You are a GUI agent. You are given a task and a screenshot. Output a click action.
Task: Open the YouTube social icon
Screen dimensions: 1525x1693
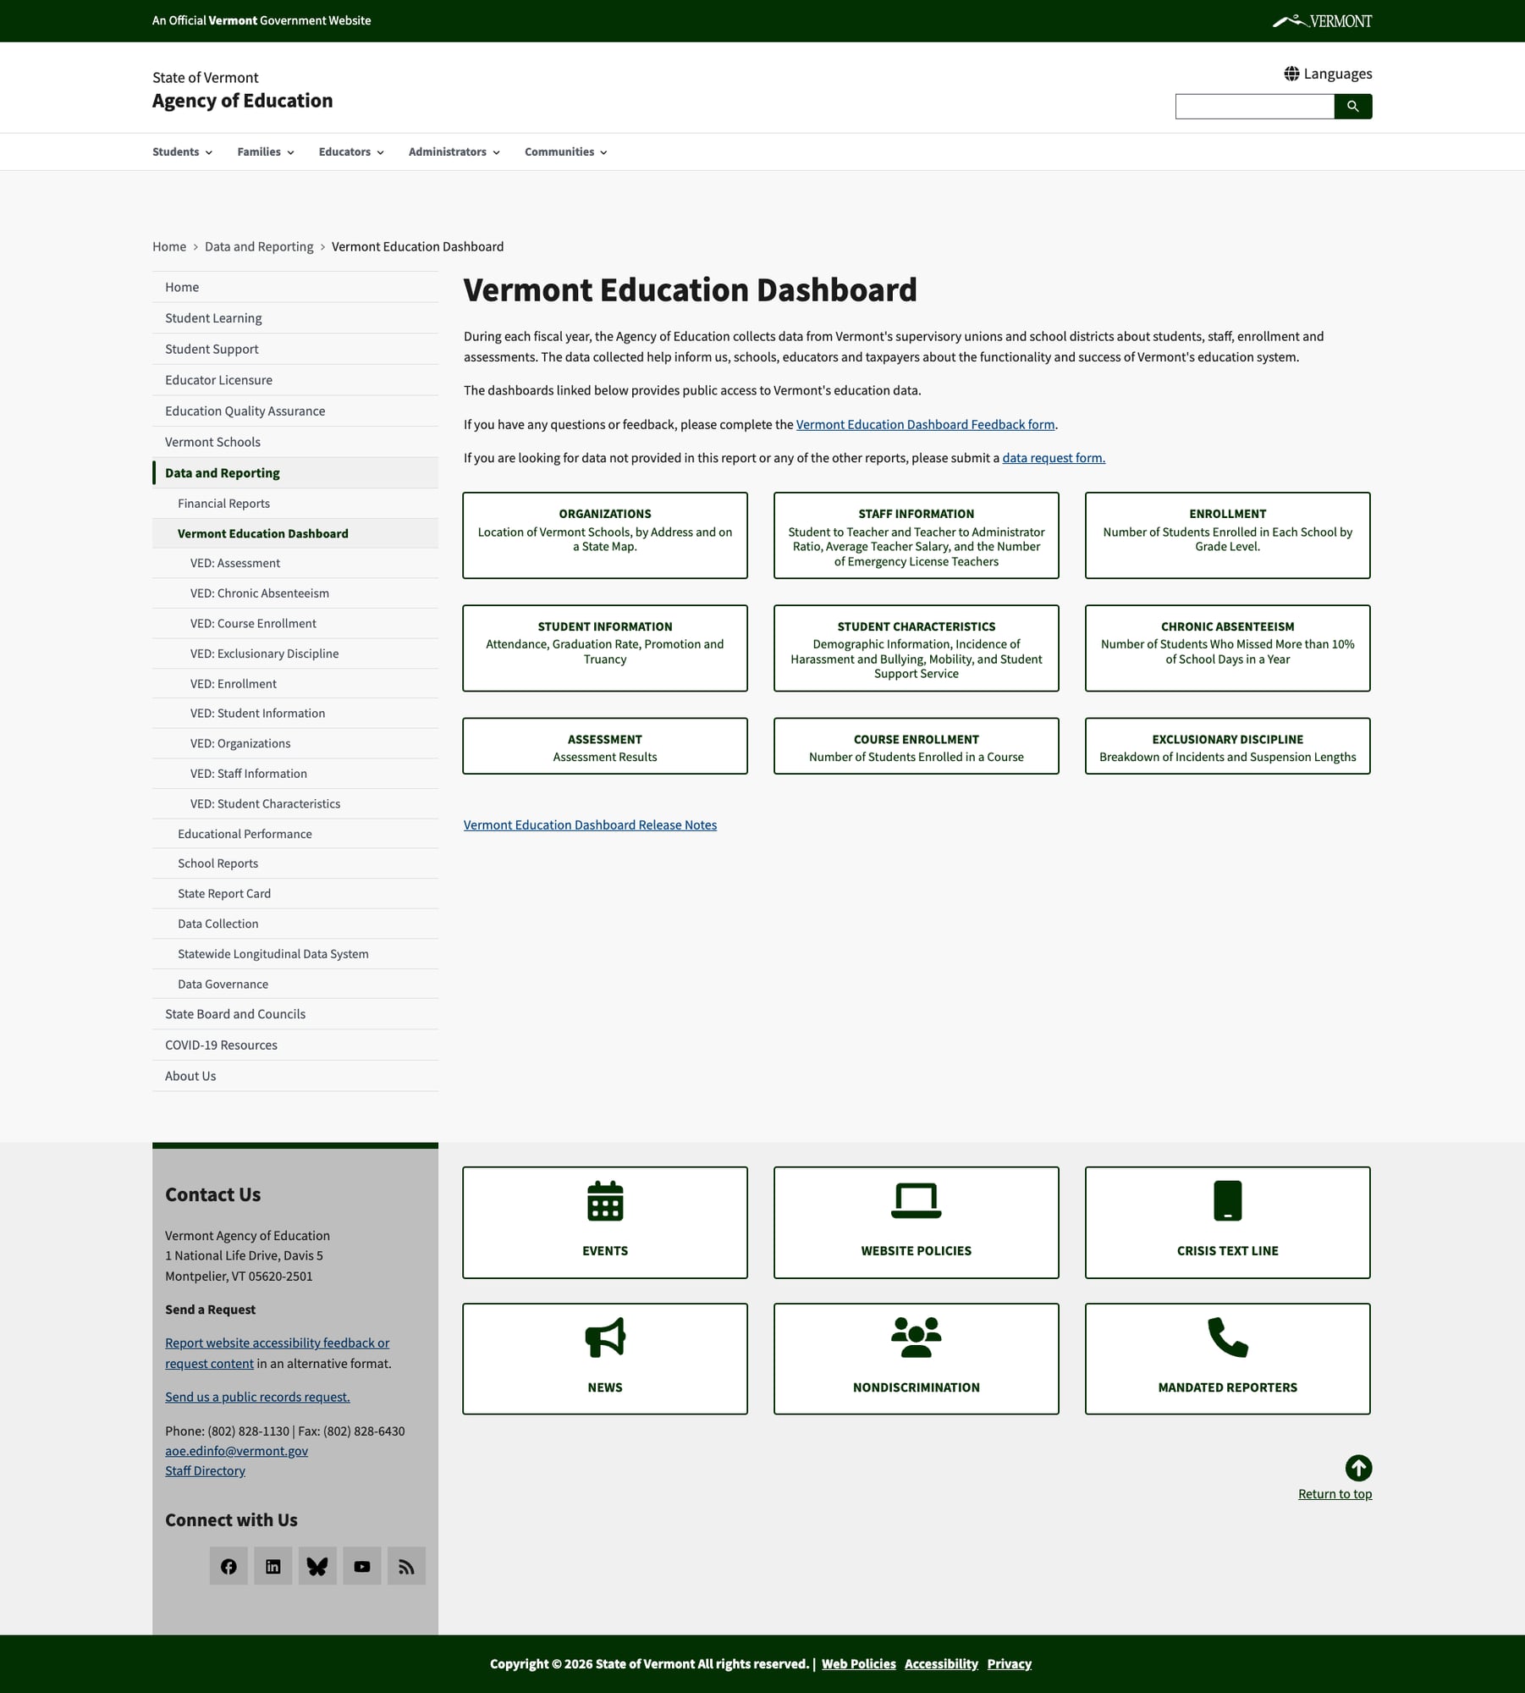(x=362, y=1566)
